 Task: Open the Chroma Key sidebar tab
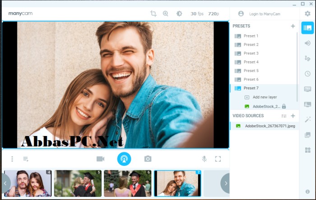[x=307, y=89]
